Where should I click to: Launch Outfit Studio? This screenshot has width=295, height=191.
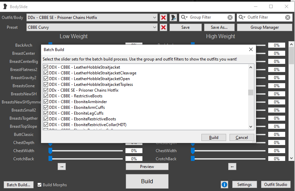click(276, 185)
